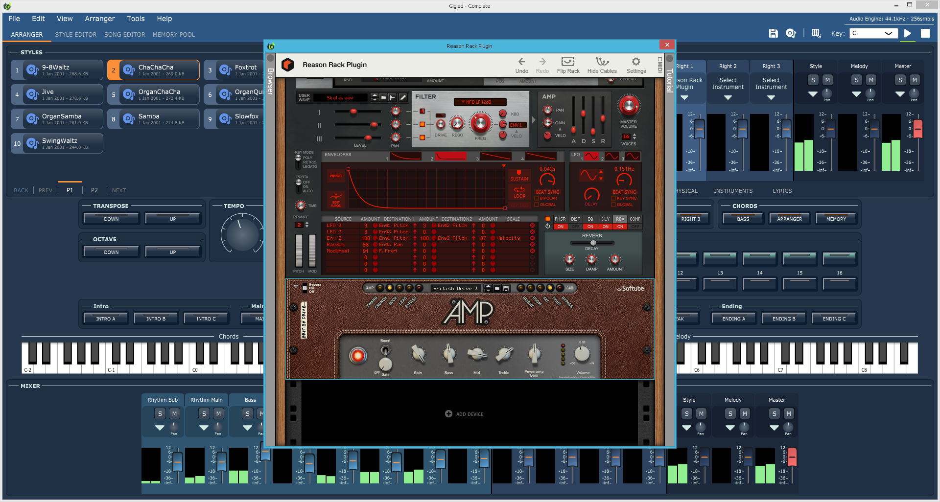The width and height of the screenshot is (940, 502).
Task: Expand the Melody channel dropdown arrow in top mixer
Action: pos(856,94)
